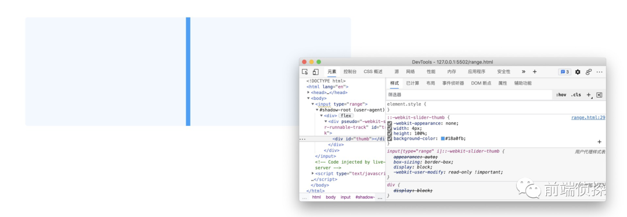The width and height of the screenshot is (627, 217).
Task: Select the 辅助功能 sub-tab
Action: point(523,83)
